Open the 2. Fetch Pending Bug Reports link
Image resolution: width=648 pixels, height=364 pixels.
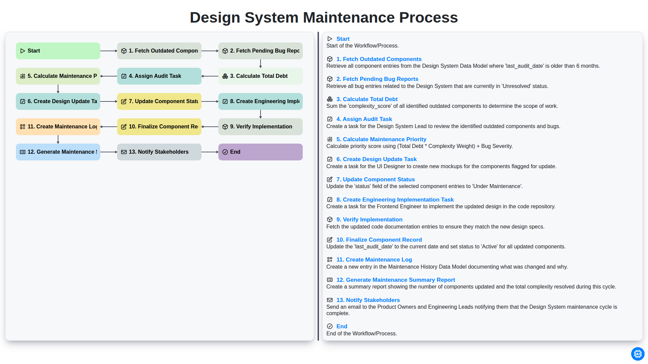377,79
